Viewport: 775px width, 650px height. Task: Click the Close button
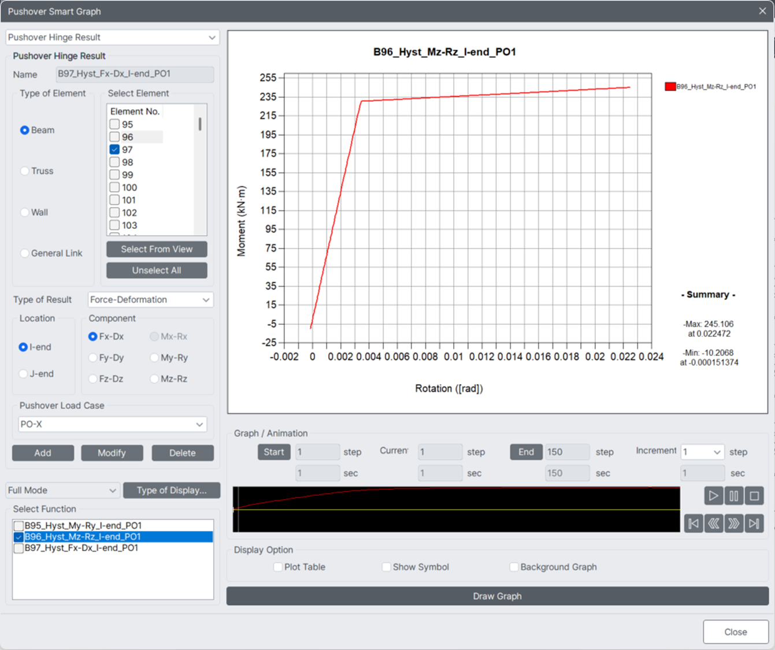point(736,632)
